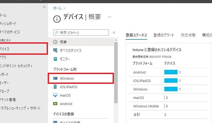Viewport: 212px width, 123px height.
Task: Click the Monitor (モニター) book icon
Action: click(55, 59)
